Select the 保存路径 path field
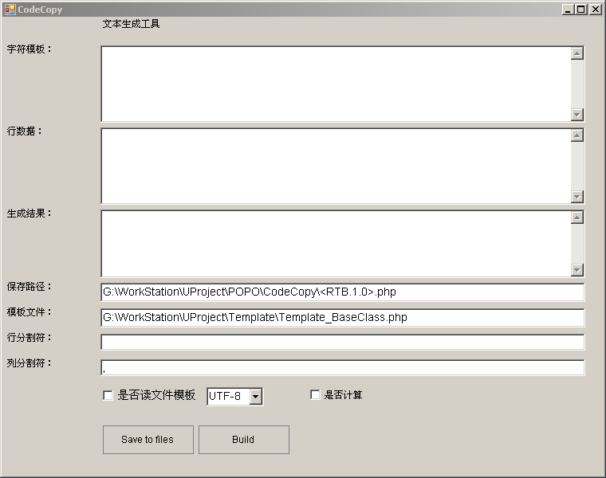This screenshot has width=606, height=478. 342,292
